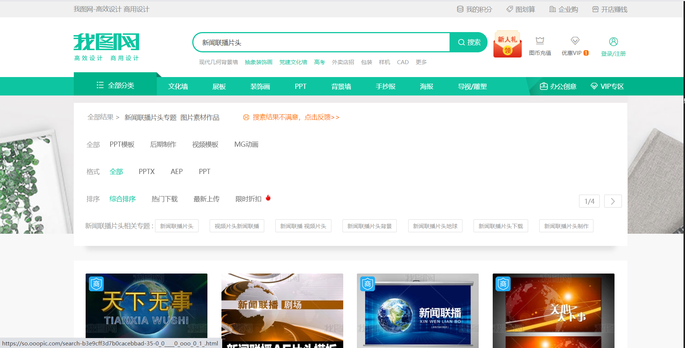The image size is (685, 348).
Task: Filter by AEP format
Action: coord(176,171)
